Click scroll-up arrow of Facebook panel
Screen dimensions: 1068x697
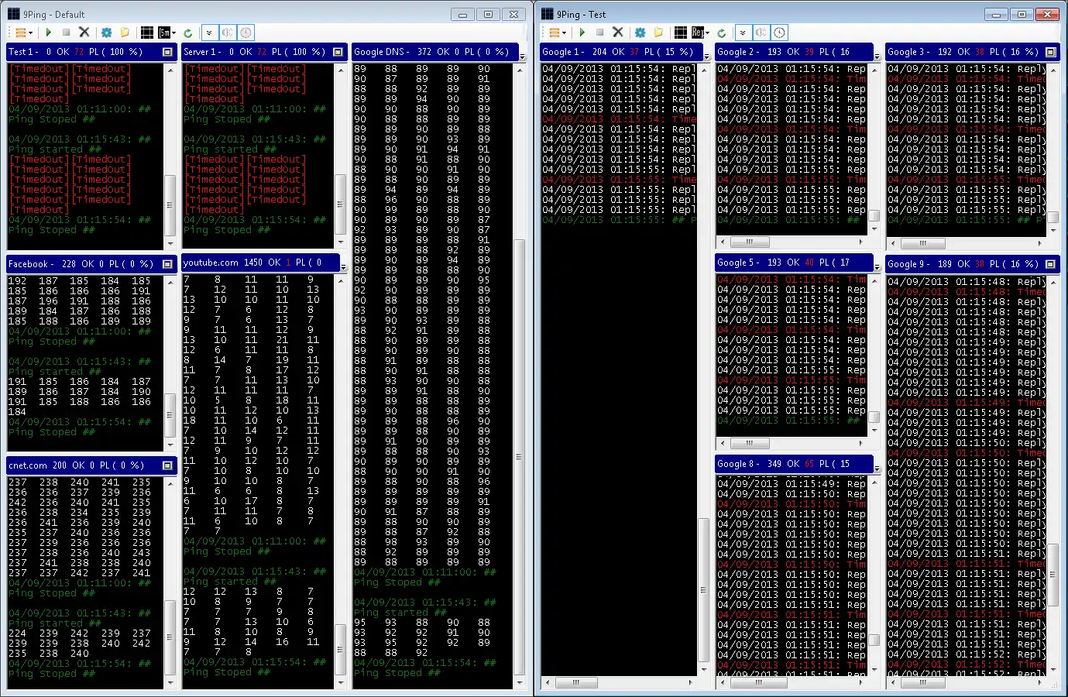click(170, 281)
